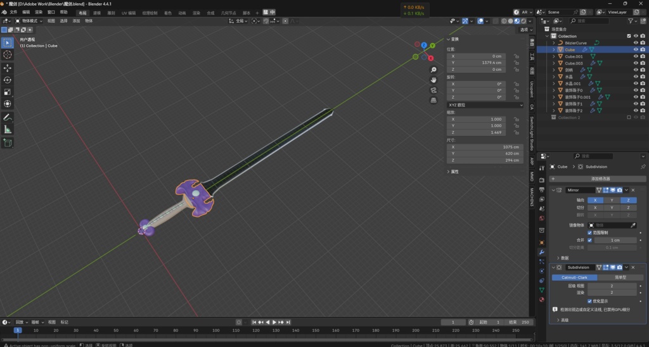Click the scale Z value 1.469
649x347 pixels.
coord(476,132)
